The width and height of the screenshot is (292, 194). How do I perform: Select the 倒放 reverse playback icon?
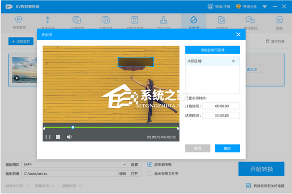pyautogui.click(x=279, y=20)
